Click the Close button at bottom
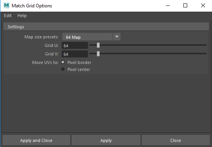The width and height of the screenshot is (212, 147). point(176,140)
